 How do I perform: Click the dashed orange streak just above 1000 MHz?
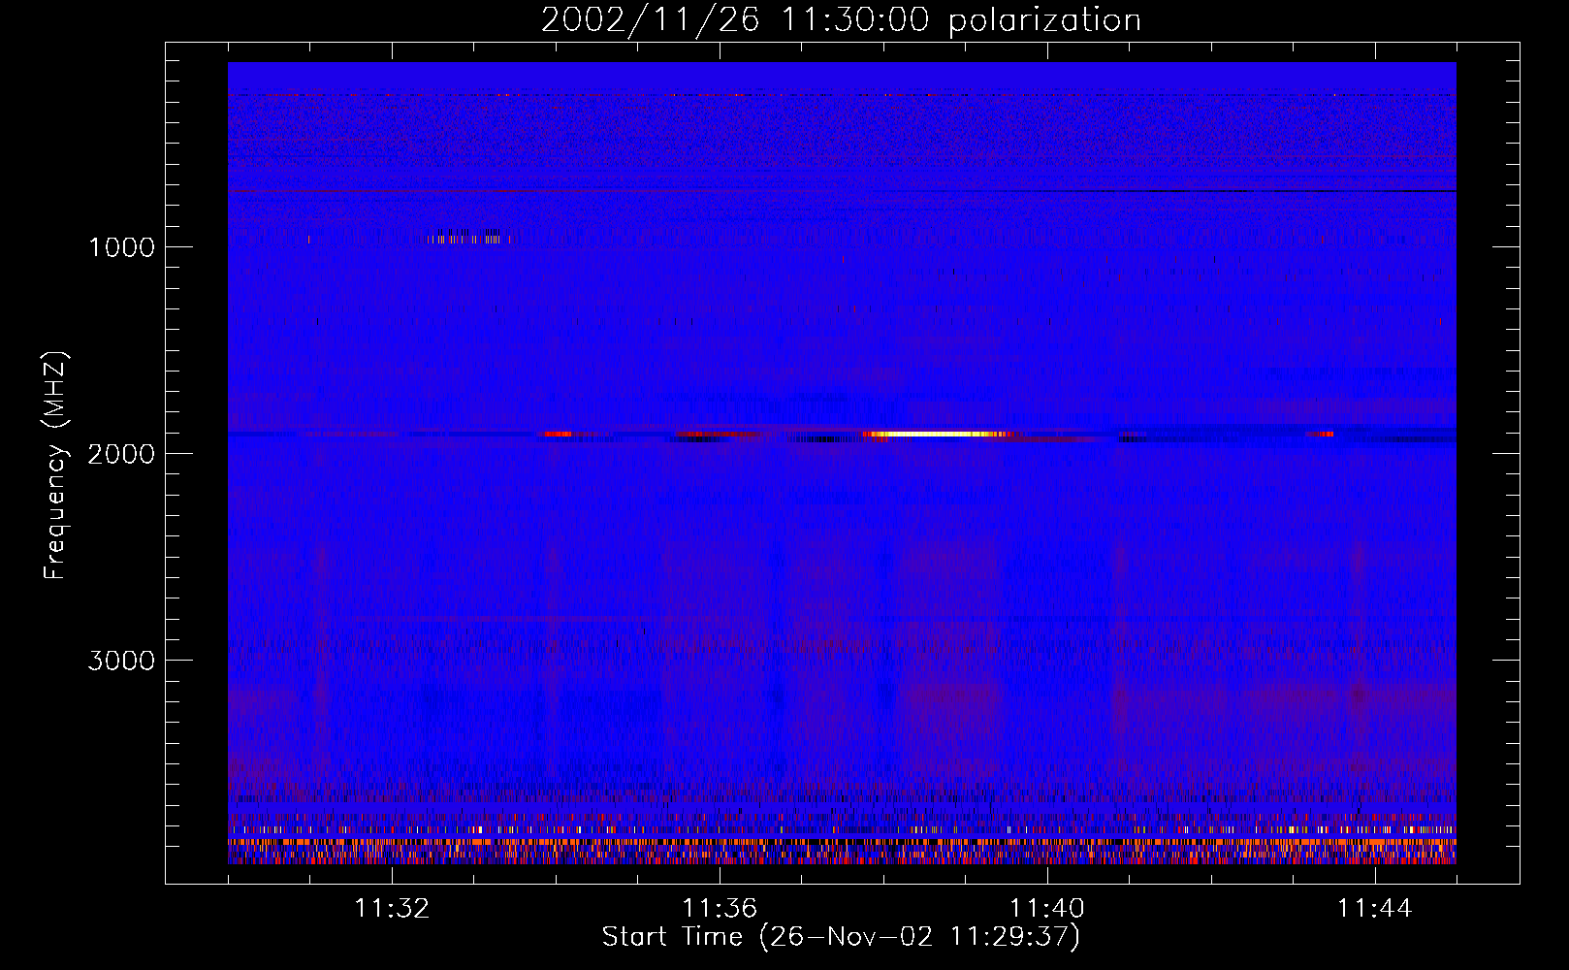click(x=466, y=239)
